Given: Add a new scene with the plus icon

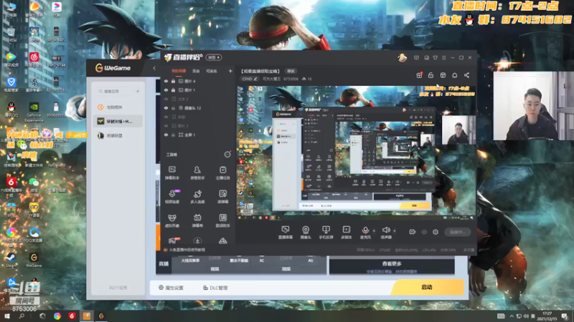Looking at the screenshot, I should tap(230, 71).
